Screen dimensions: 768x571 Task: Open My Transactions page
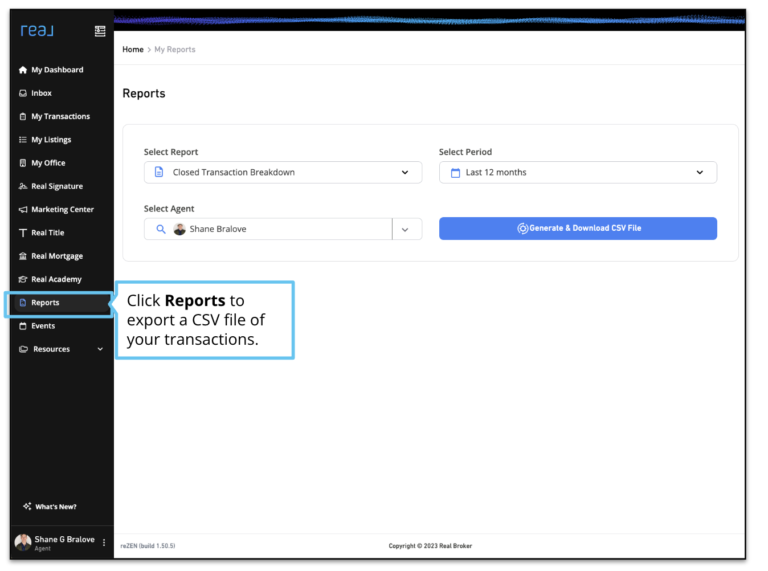point(60,116)
